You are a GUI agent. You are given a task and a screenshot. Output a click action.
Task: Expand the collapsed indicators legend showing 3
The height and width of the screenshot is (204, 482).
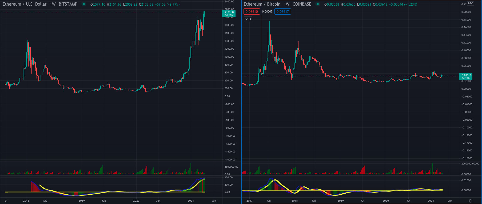pos(248,19)
